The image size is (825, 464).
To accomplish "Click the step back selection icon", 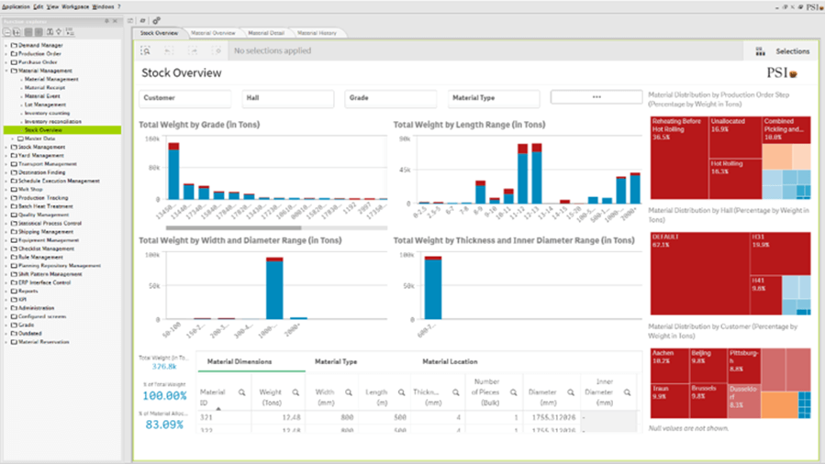I will (170, 51).
